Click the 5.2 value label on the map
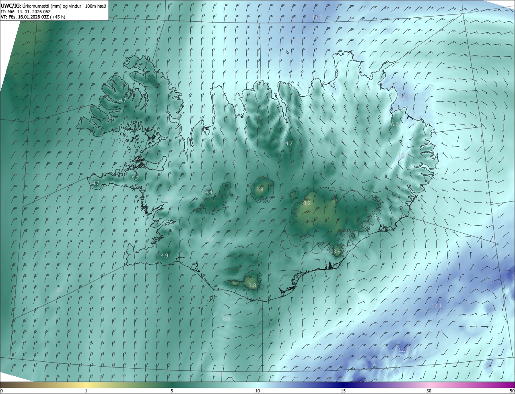This screenshot has width=515, height=394. (135, 178)
